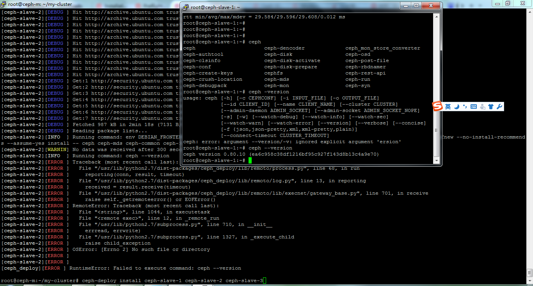Click 'ceph-osd' in the completion list

358,54
